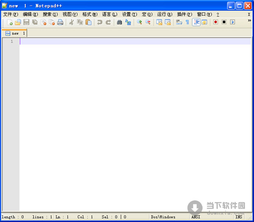Open the 运行(R) menu
Image resolution: width=254 pixels, height=222 pixels.
[165, 14]
